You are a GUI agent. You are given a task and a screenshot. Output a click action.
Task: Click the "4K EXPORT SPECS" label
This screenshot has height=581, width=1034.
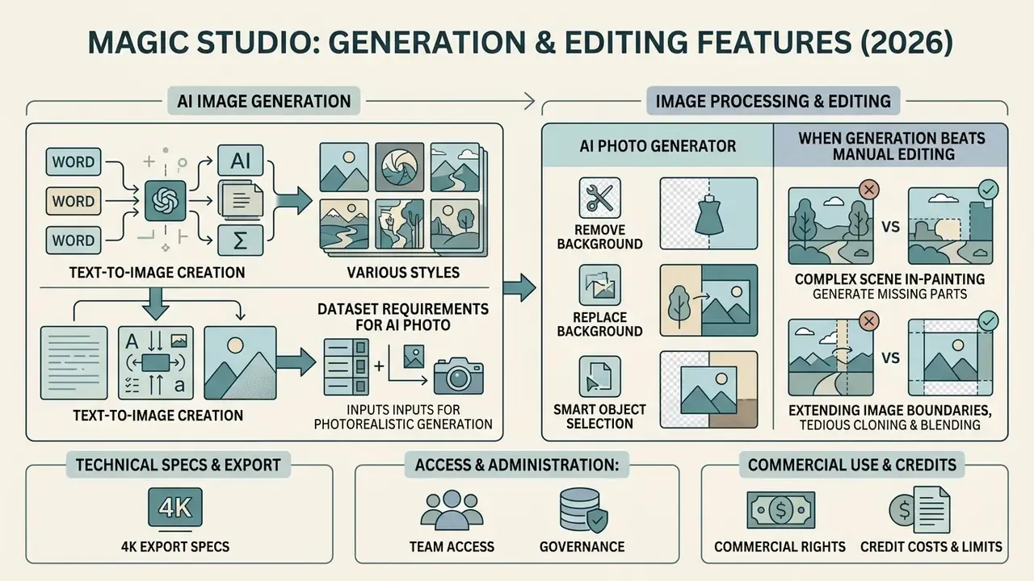click(x=175, y=547)
